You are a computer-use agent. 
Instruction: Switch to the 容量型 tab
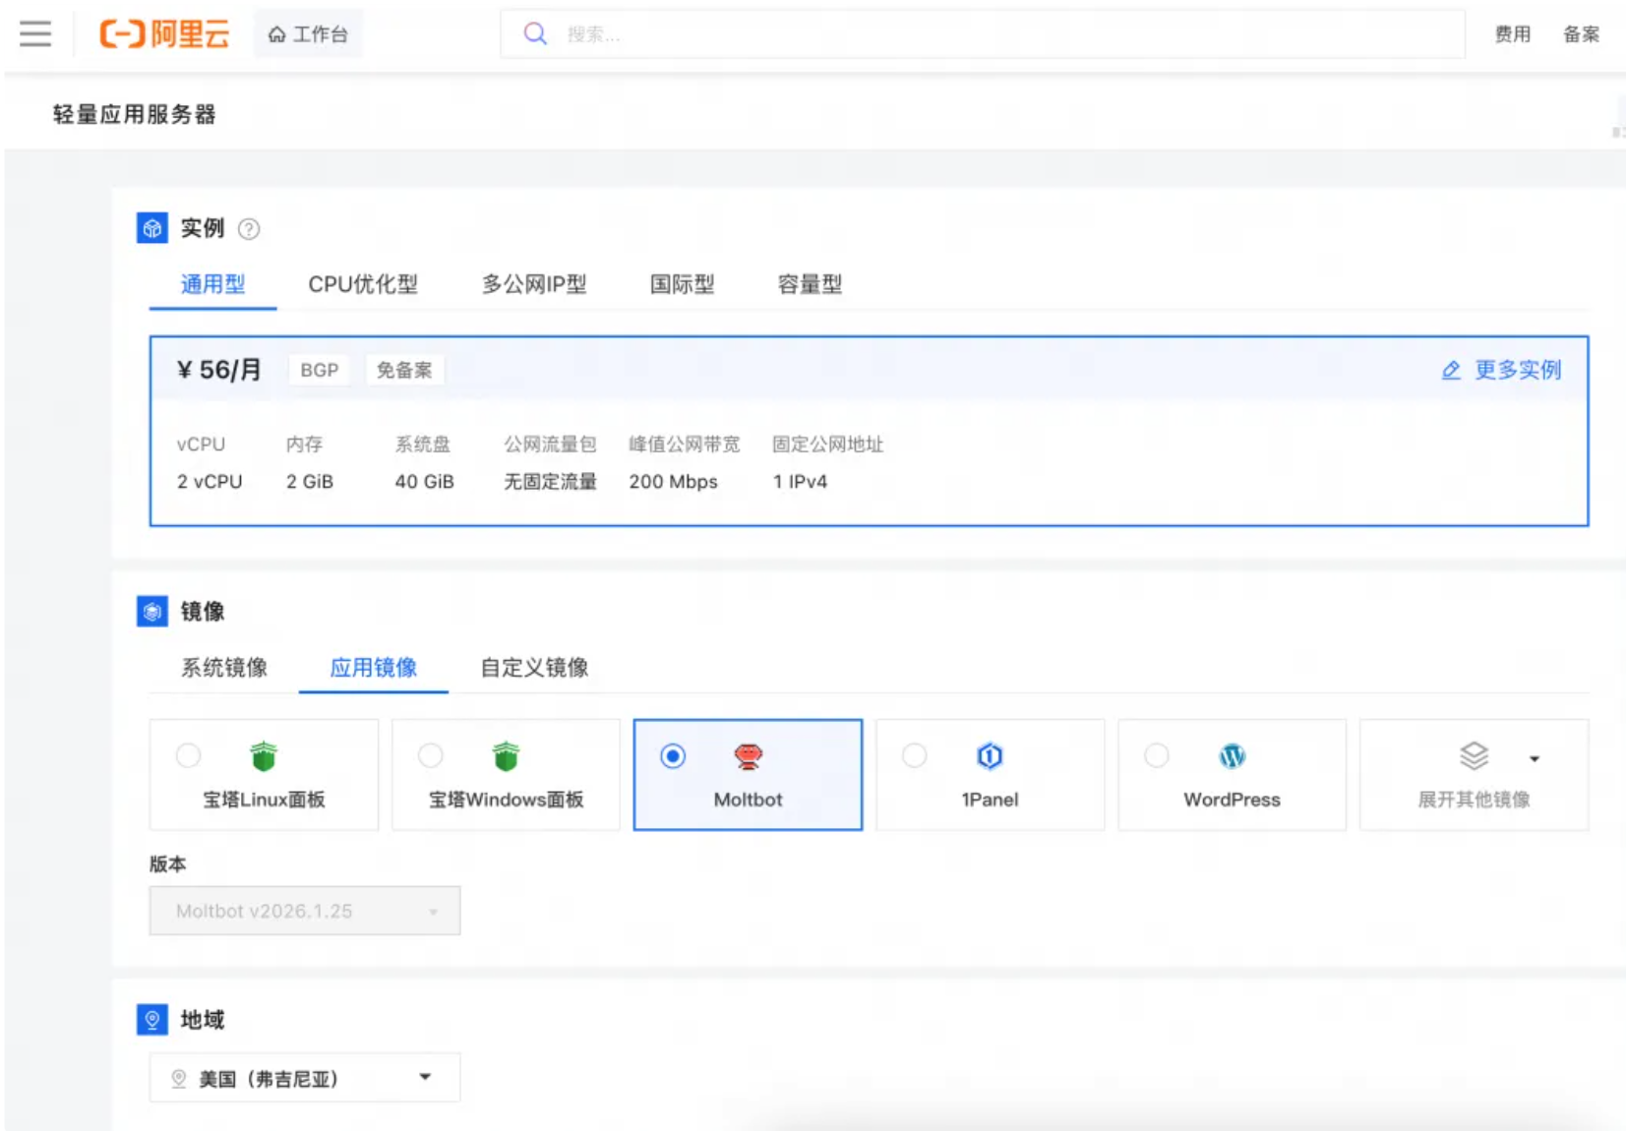pos(810,284)
